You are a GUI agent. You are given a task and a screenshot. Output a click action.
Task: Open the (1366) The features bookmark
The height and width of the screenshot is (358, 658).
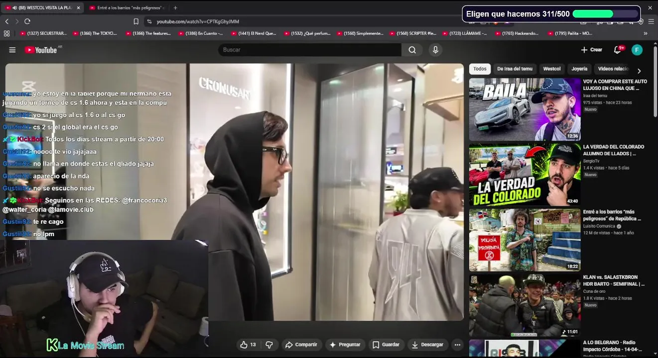tap(148, 33)
